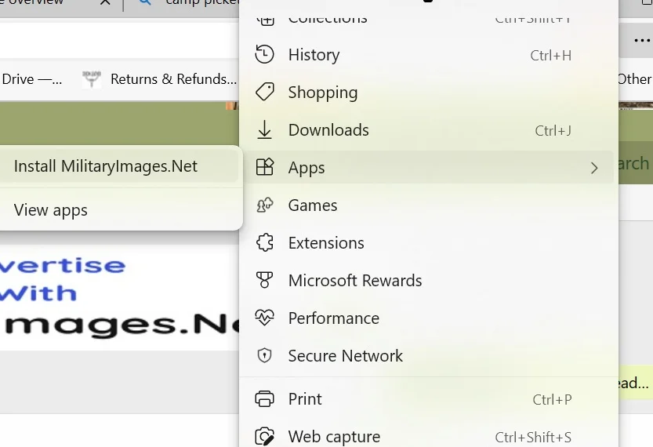Image resolution: width=653 pixels, height=447 pixels.
Task: Click the Extensions puzzle piece icon
Action: [x=264, y=242]
